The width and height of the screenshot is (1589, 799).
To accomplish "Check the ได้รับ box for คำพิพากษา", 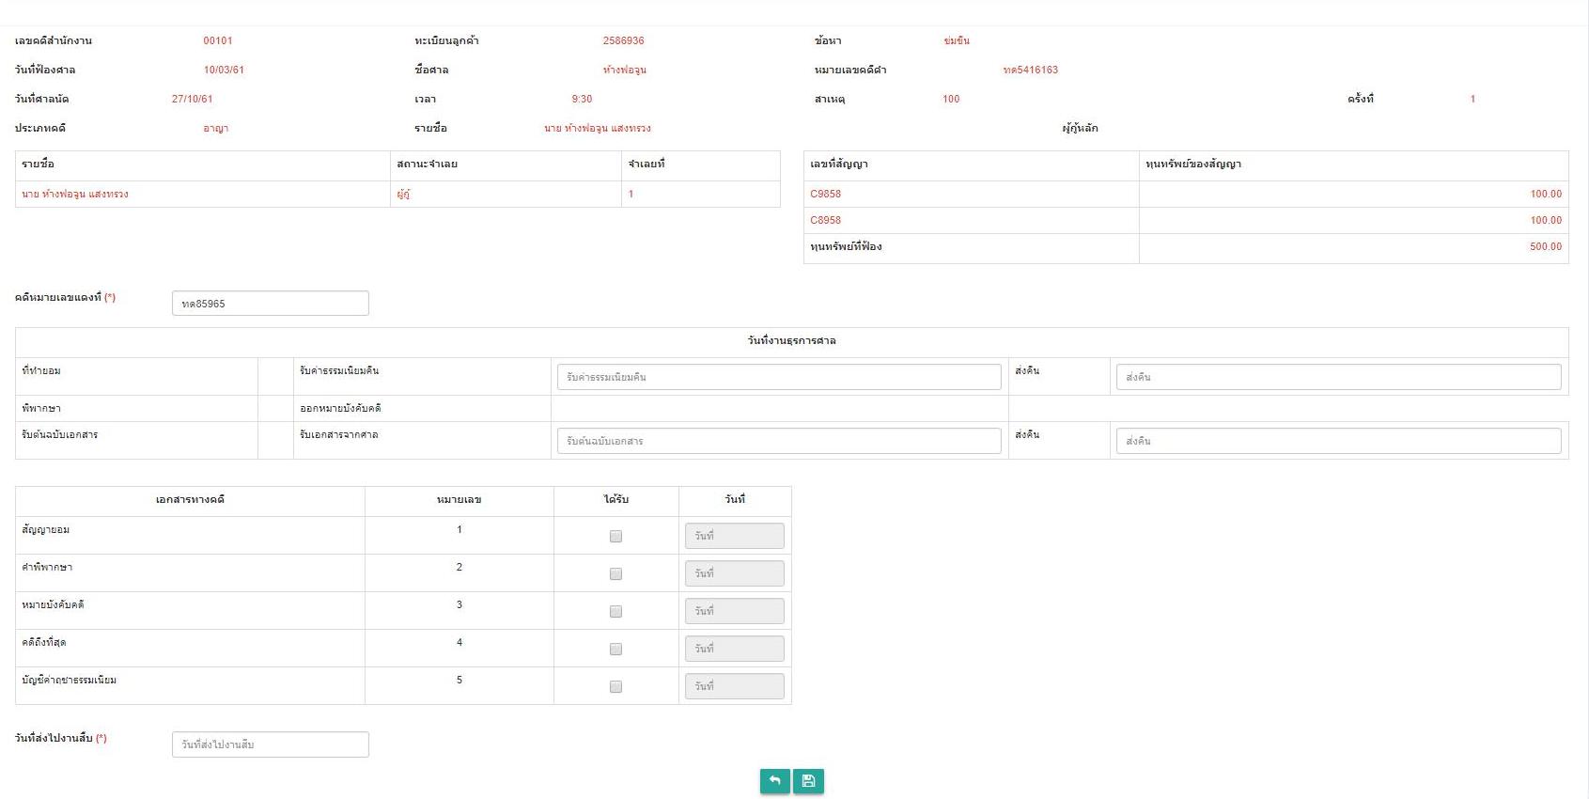I will click(615, 574).
